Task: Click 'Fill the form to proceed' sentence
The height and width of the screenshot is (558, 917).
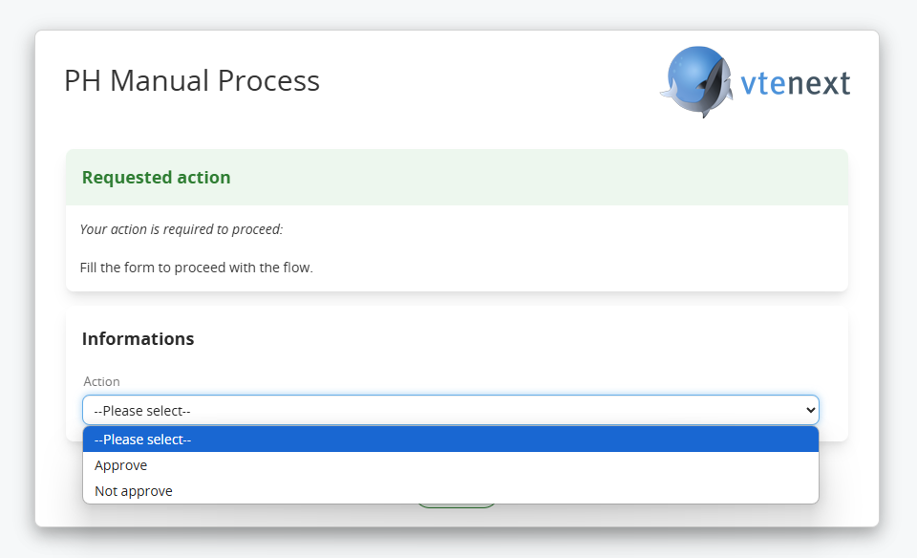Action: [197, 268]
